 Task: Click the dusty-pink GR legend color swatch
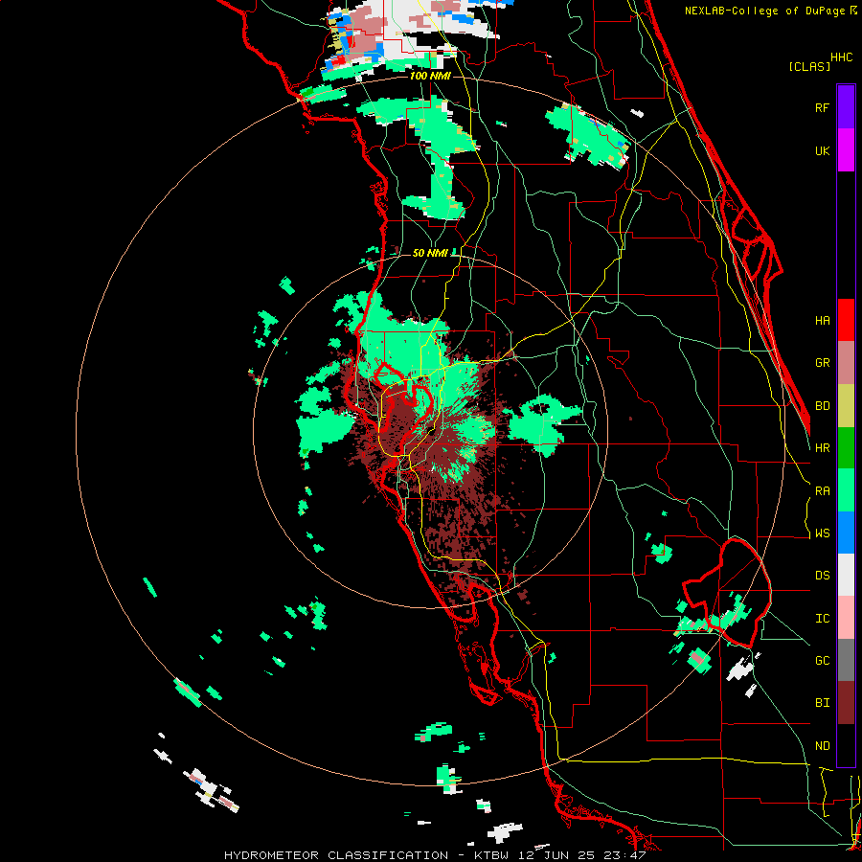846,363
